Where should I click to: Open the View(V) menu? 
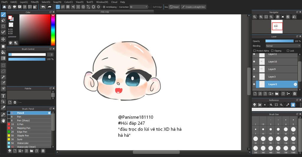coord(80,2)
